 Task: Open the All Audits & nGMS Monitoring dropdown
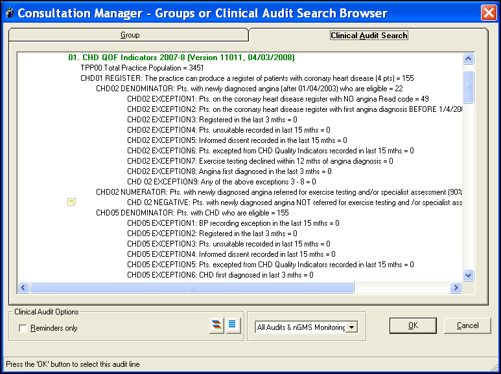(x=351, y=327)
